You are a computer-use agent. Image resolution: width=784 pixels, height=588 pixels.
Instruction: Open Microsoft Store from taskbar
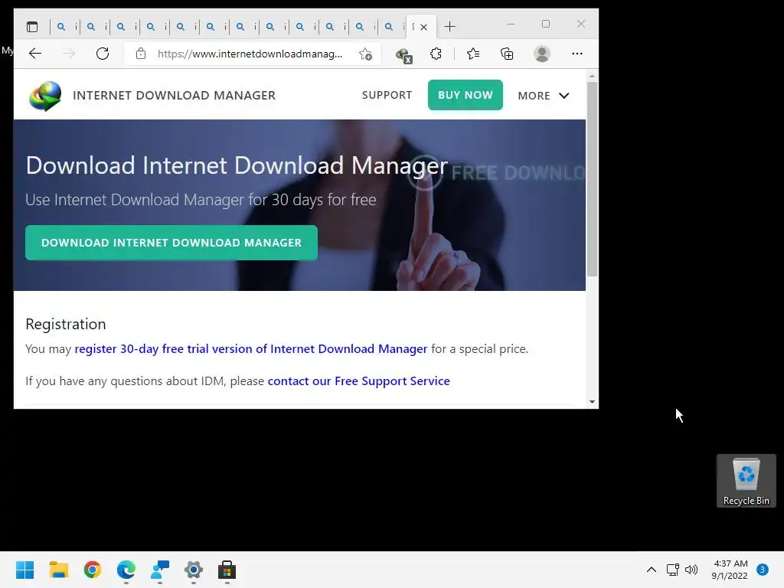click(x=227, y=570)
